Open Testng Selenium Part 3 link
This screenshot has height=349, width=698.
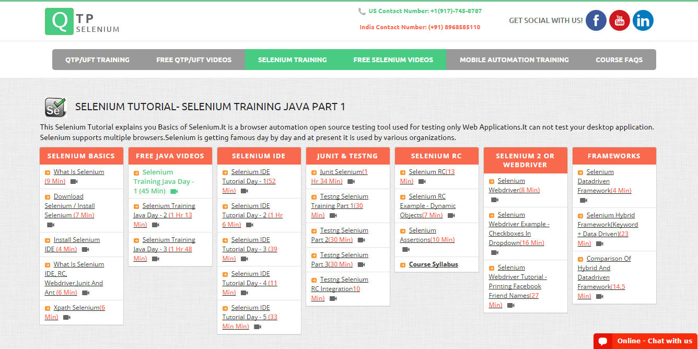tap(340, 260)
